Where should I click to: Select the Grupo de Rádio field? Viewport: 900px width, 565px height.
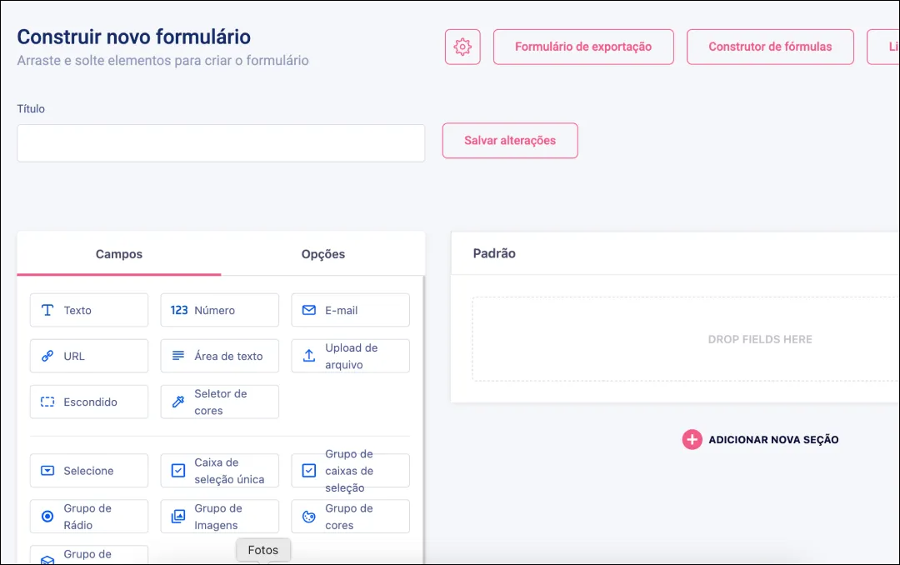88,517
